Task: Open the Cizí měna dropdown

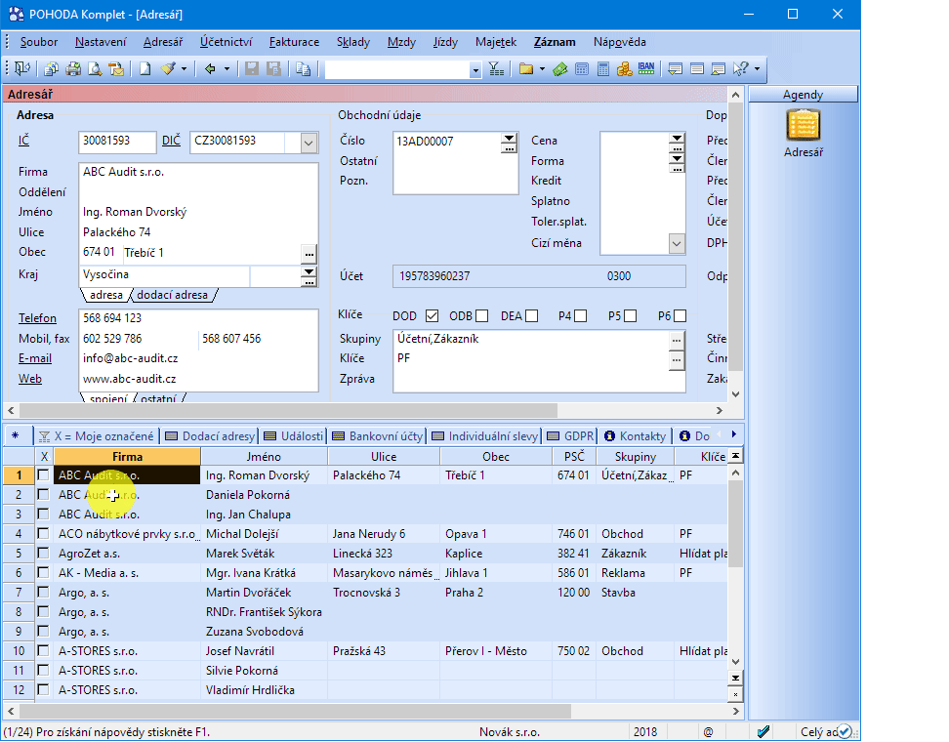Action: pos(677,244)
